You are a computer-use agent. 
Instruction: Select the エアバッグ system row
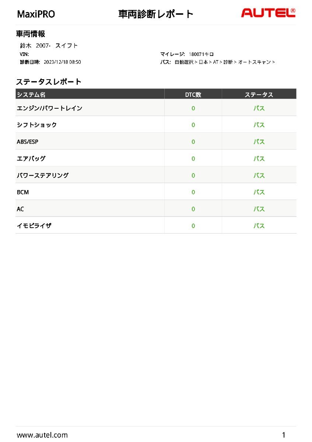pyautogui.click(x=31, y=159)
